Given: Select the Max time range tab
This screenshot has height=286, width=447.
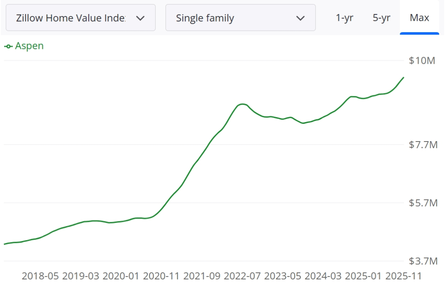Looking at the screenshot, I should coord(419,18).
